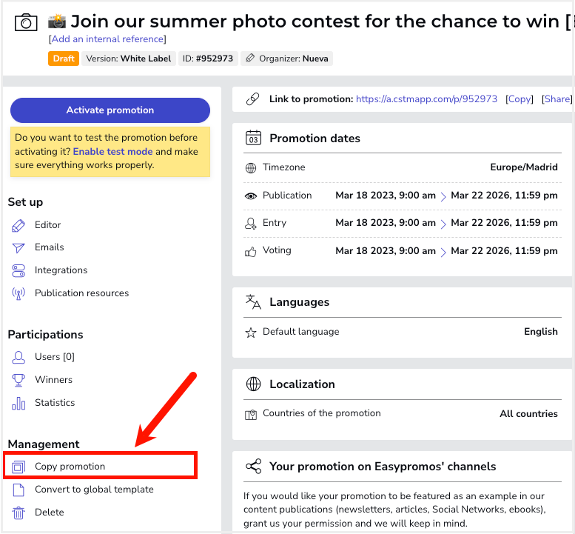This screenshot has width=575, height=534.
Task: Click the camera icon beside title
Action: point(26,22)
